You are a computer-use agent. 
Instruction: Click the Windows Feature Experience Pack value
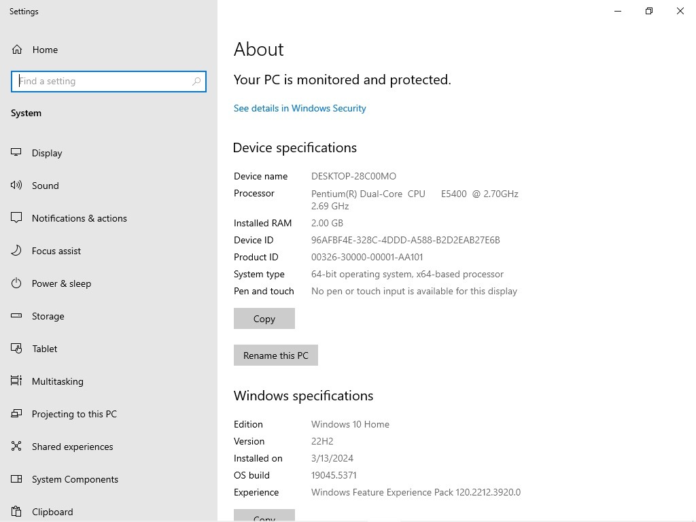coord(416,492)
